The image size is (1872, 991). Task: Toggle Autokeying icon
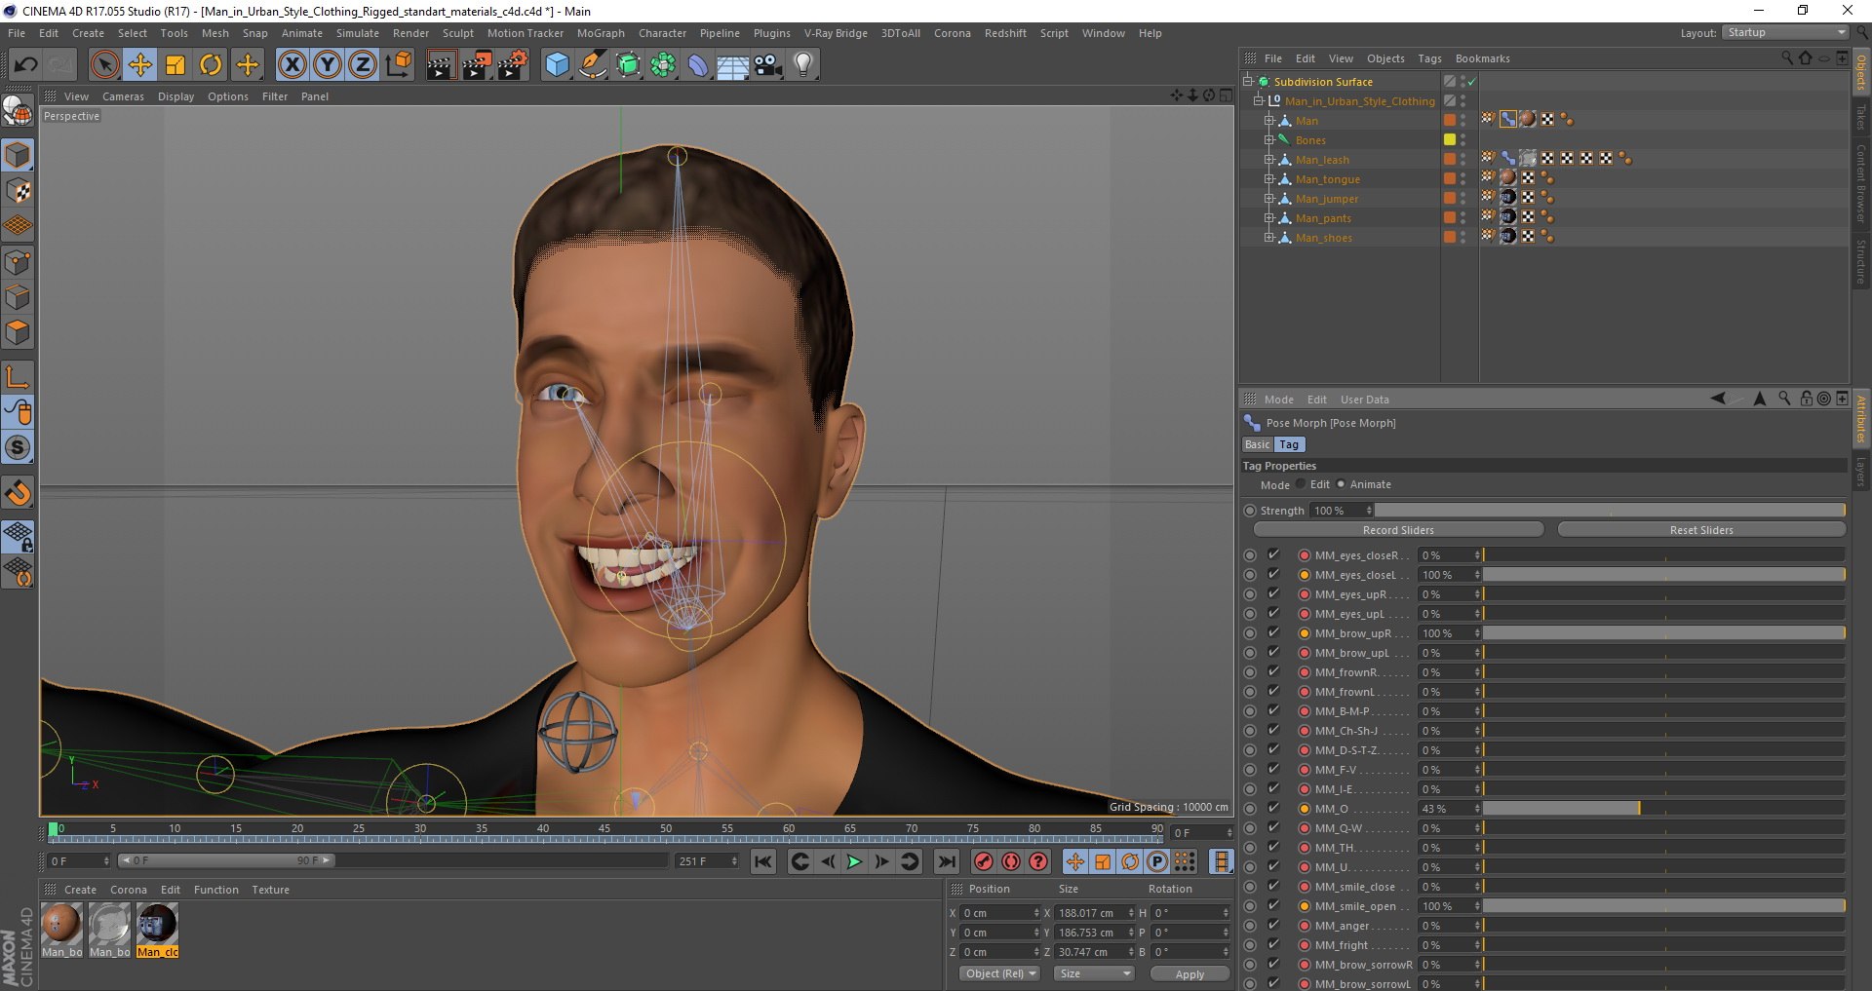pyautogui.click(x=1011, y=861)
